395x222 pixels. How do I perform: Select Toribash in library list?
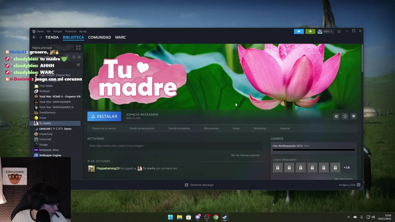tap(44, 91)
